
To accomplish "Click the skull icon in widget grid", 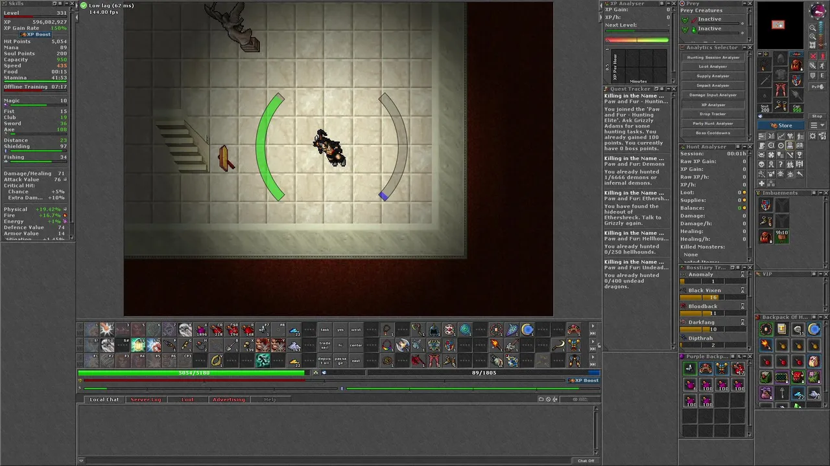I will click(x=762, y=164).
